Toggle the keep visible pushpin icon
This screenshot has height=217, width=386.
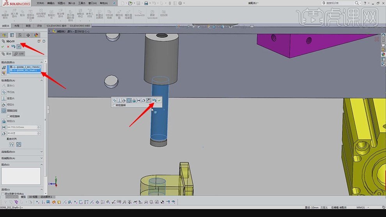click(18, 46)
